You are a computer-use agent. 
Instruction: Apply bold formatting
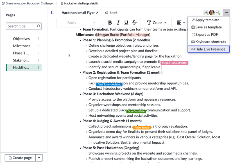click(x=110, y=22)
